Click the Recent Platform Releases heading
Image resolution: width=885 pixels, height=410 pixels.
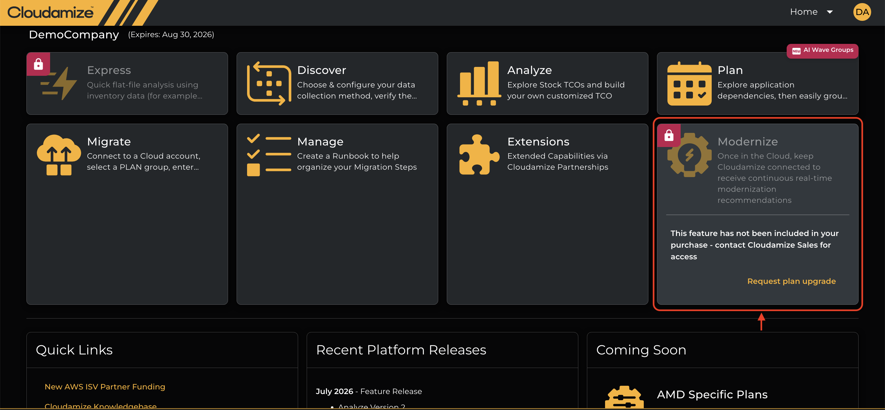[401, 350]
